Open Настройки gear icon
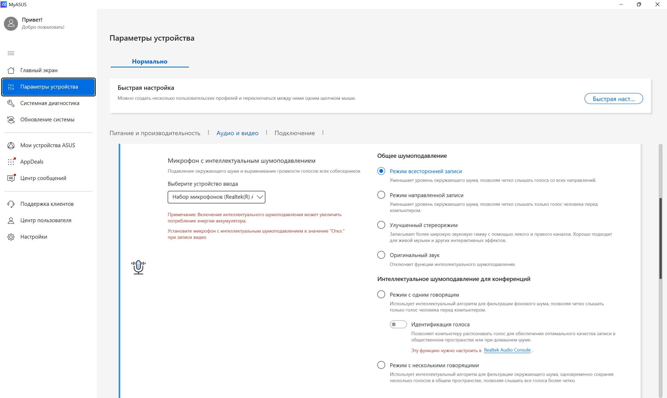 pyautogui.click(x=11, y=237)
